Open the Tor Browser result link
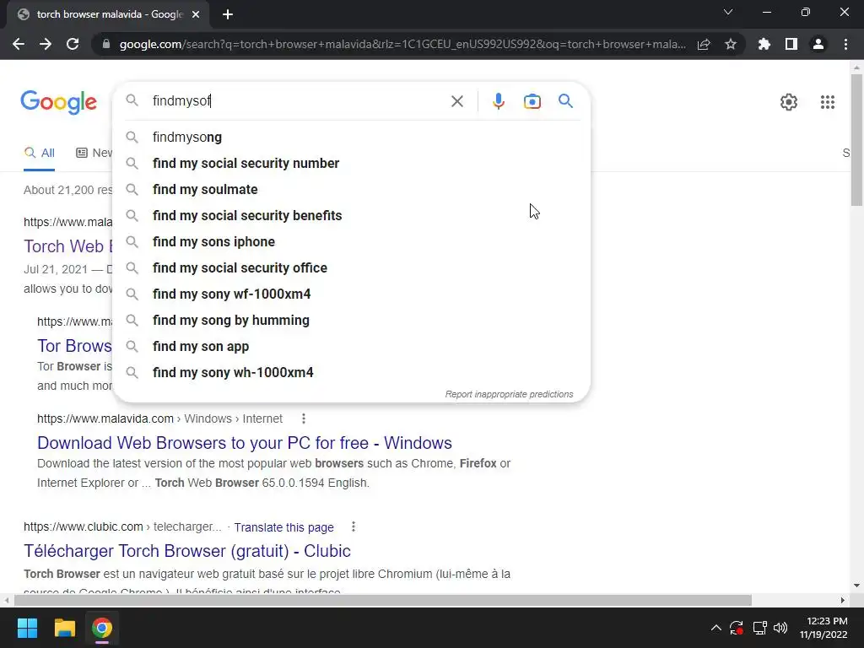 click(x=75, y=346)
